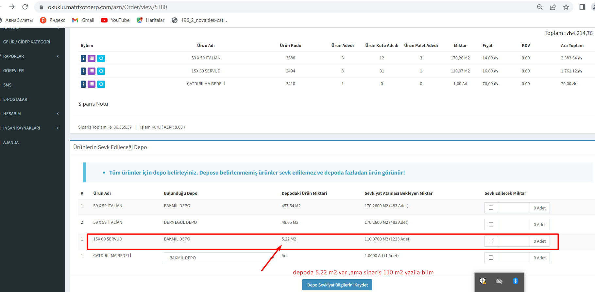Click the blue gear icon for ÇATDIRILMA BEDELİ
Viewport: 595px width, 292px height.
(x=101, y=84)
